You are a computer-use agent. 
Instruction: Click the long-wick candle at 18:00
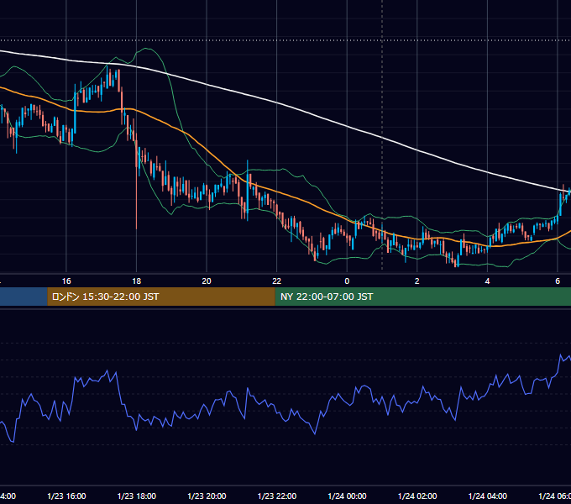pyautogui.click(x=137, y=182)
